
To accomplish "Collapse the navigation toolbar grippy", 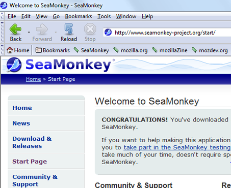I will coord(2,32).
